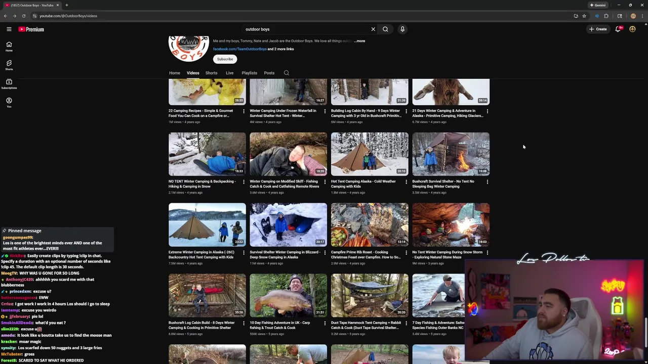Image resolution: width=648 pixels, height=364 pixels.
Task: Open Survival Shelter Winter Camping in Blizzard thumbnail
Action: pyautogui.click(x=288, y=225)
